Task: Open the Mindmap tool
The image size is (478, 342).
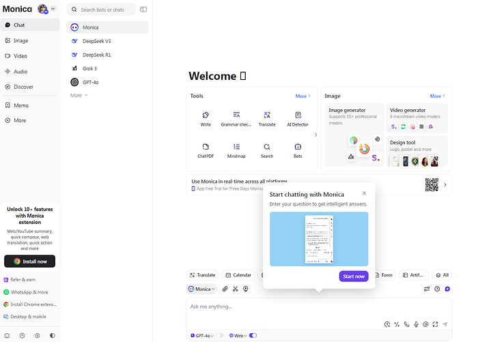Action: [x=236, y=151]
